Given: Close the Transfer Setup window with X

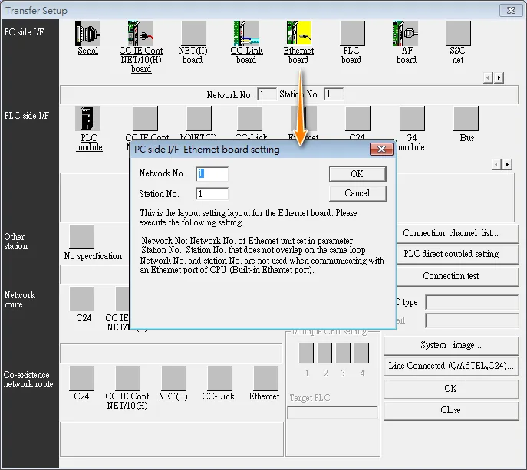Looking at the screenshot, I should pyautogui.click(x=511, y=11).
